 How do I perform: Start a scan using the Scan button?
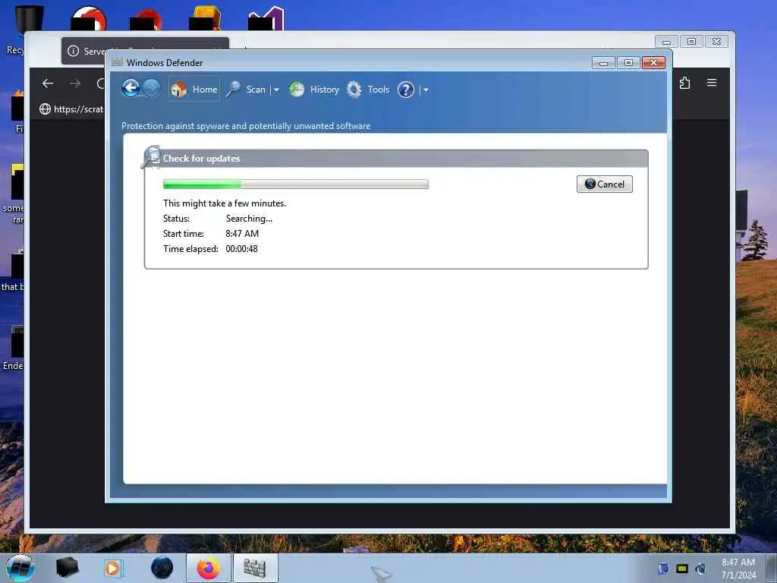[247, 90]
